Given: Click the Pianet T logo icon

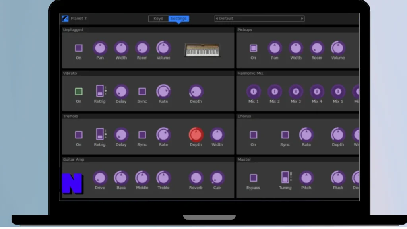Looking at the screenshot, I should click(65, 19).
